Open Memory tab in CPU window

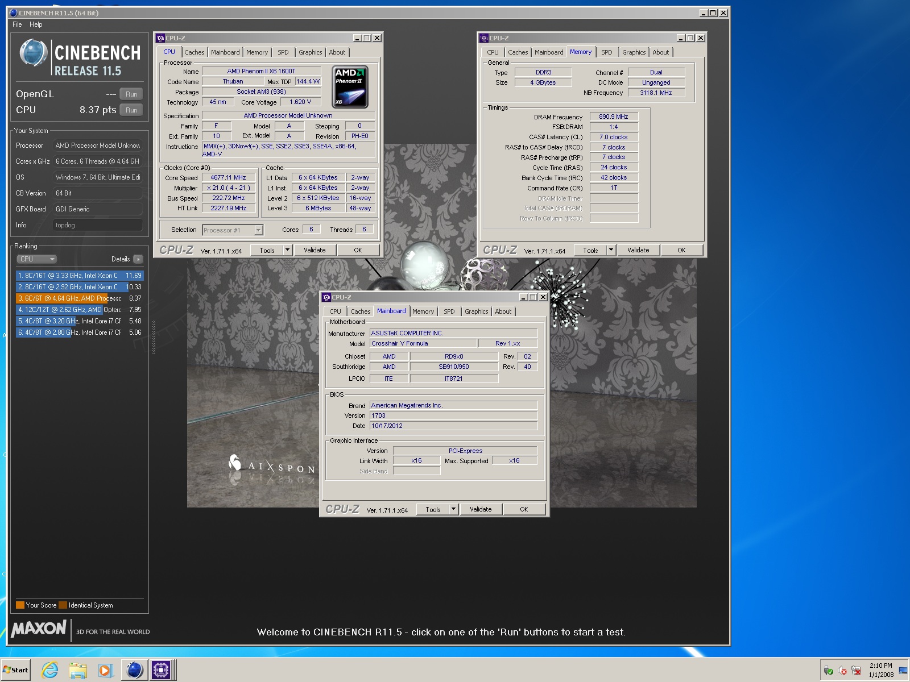[257, 52]
